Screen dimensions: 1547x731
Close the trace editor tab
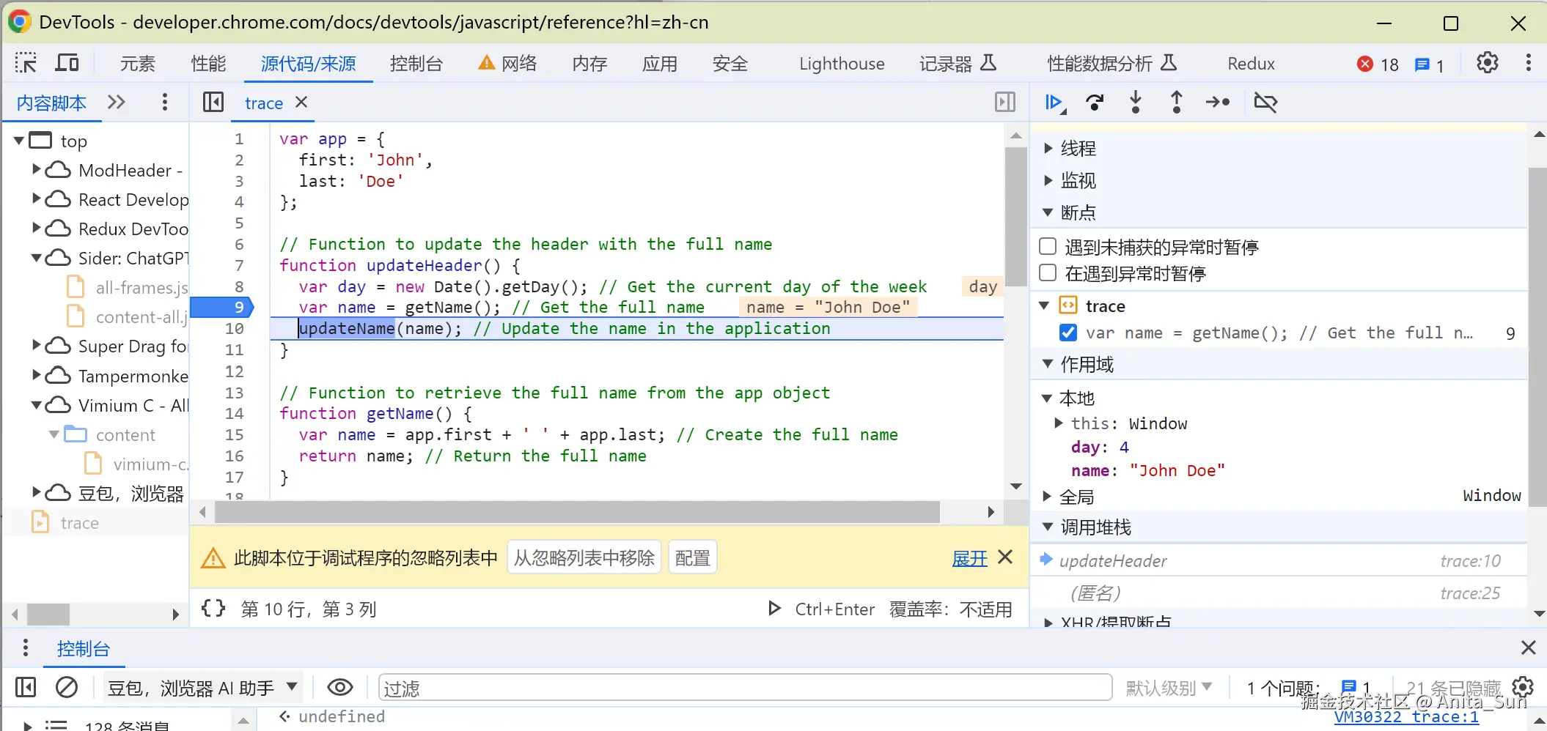coord(301,103)
